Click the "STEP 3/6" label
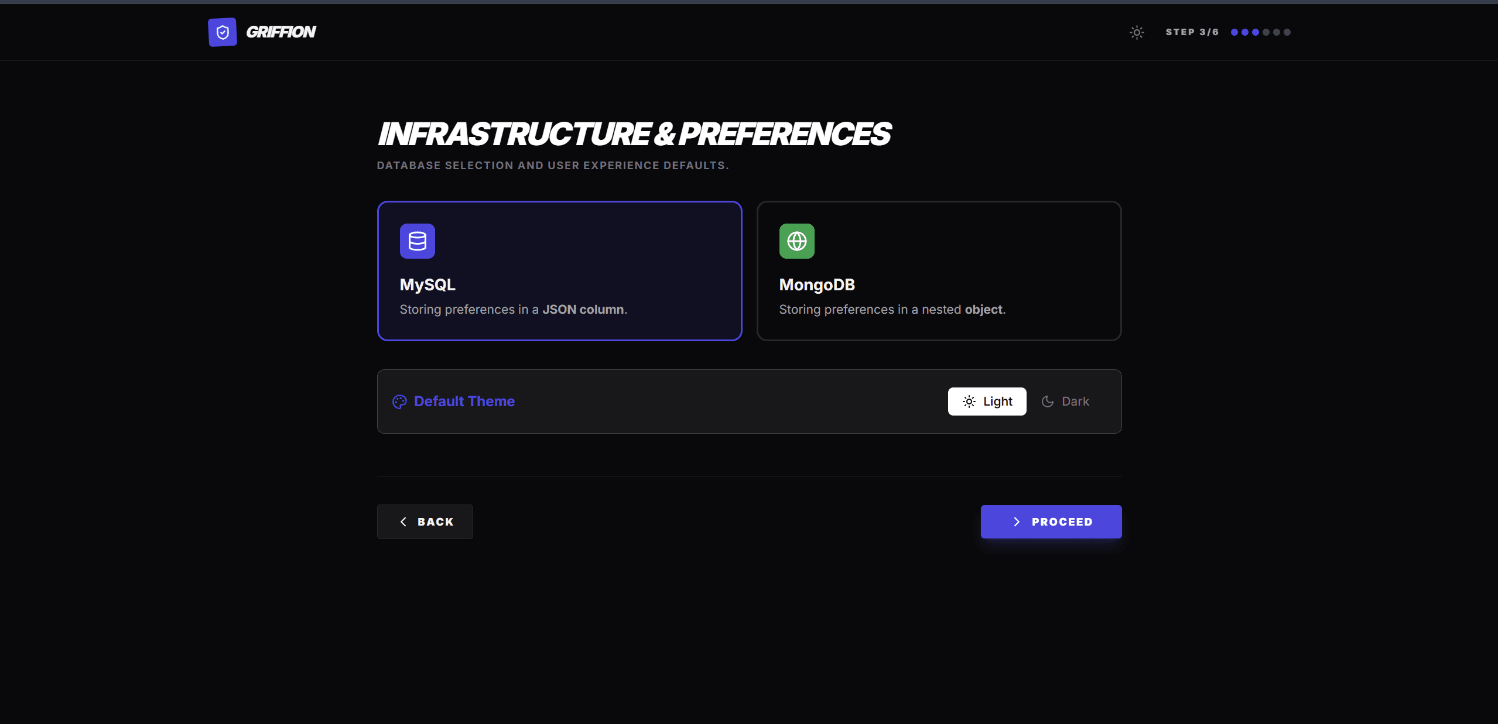 [1192, 32]
